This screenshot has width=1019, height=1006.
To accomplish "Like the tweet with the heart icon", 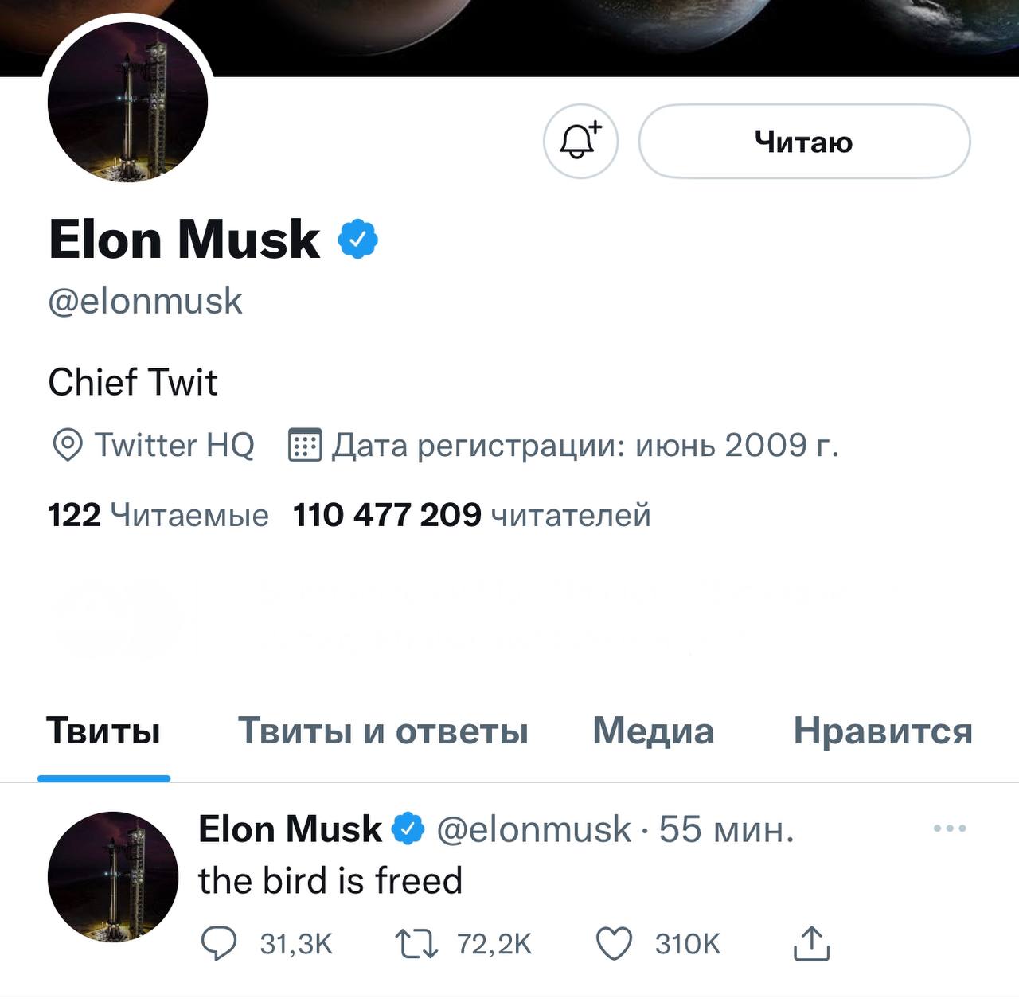I will (614, 944).
